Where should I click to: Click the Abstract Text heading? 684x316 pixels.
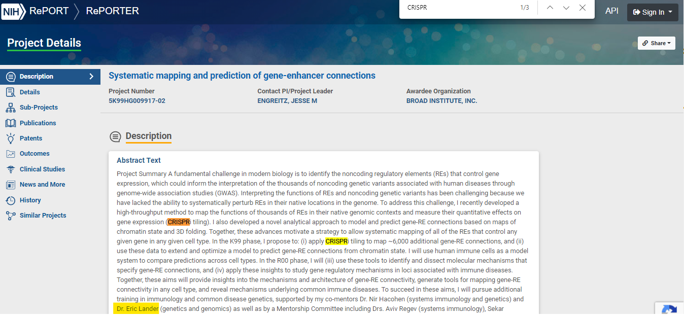click(139, 160)
